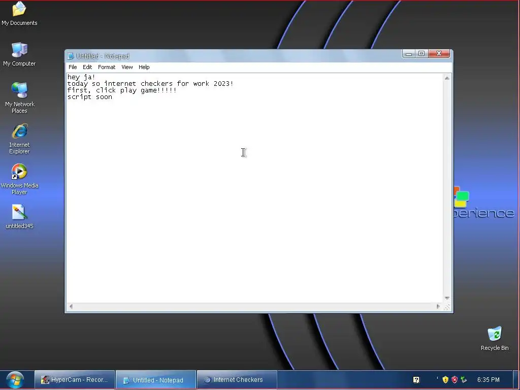Click the line 'first, click play game!!!!!'

tap(122, 90)
